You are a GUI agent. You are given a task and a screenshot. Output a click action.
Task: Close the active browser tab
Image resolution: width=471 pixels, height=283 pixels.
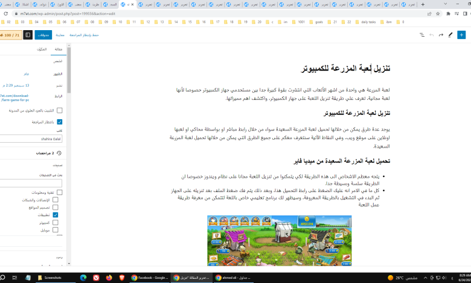pos(132,4)
